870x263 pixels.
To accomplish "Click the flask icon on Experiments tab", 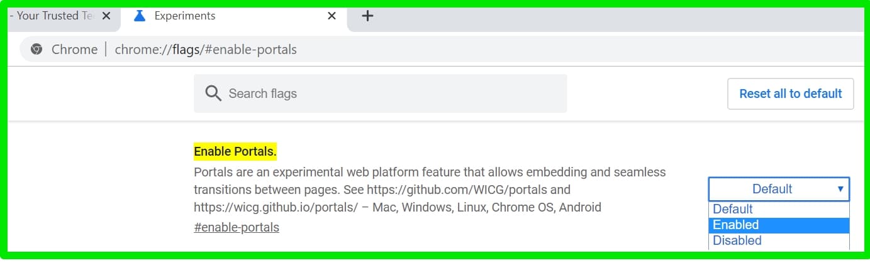I will coord(140,16).
